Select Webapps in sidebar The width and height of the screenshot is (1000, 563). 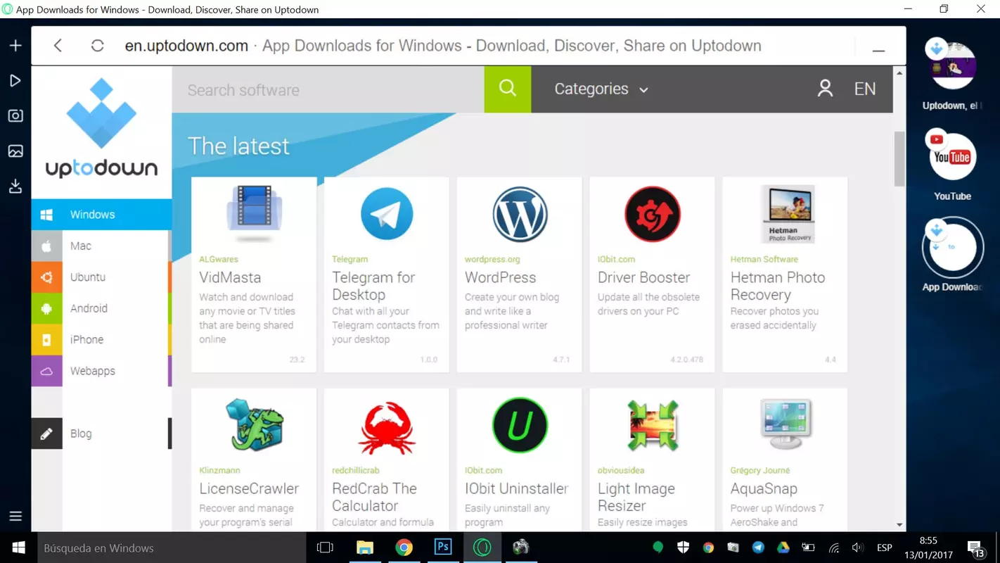tap(101, 371)
